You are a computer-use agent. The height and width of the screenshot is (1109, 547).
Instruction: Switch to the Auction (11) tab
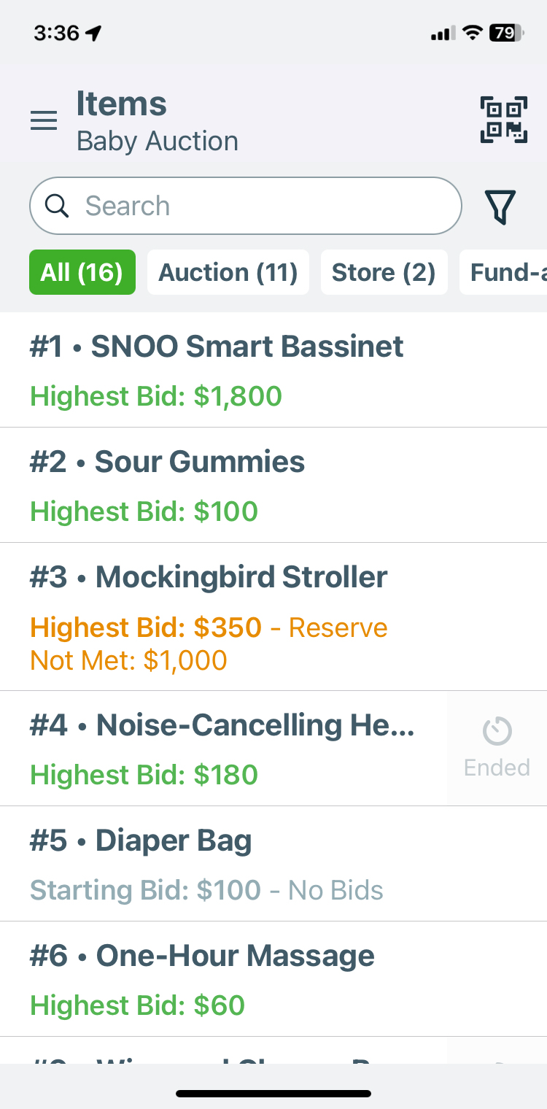tap(228, 272)
